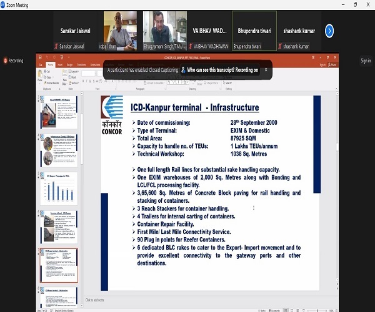Open the File tab
The width and height of the screenshot is (375, 312).
[41, 65]
